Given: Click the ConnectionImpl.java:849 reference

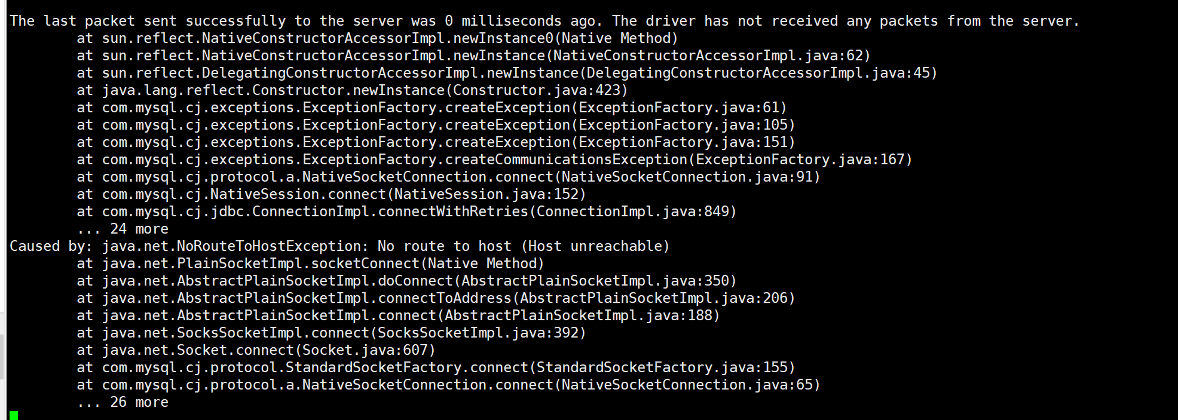Looking at the screenshot, I should 632,211.
